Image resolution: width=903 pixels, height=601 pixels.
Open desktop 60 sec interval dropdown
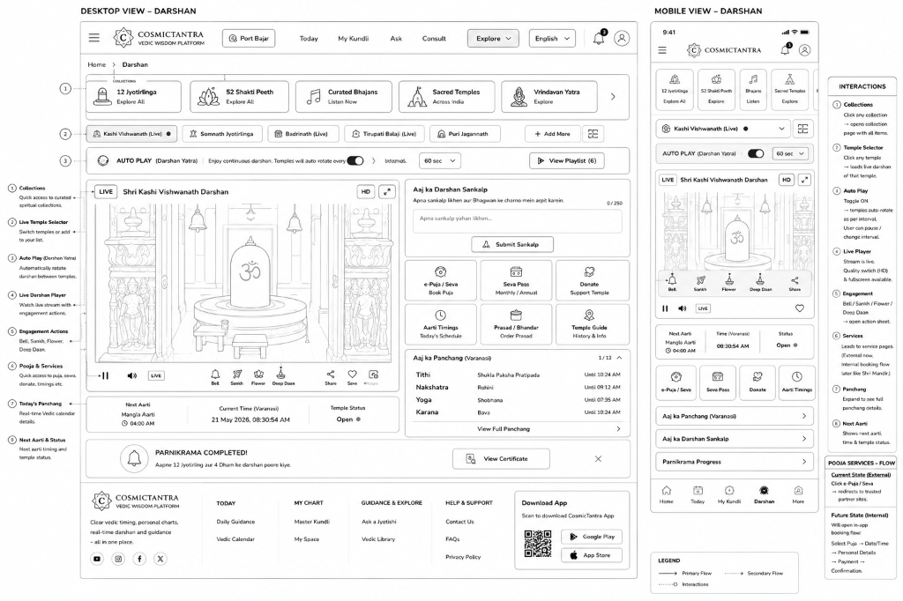440,160
